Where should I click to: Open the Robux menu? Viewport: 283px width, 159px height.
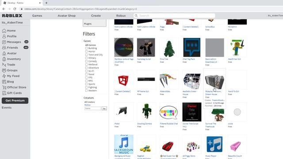[x=121, y=16]
